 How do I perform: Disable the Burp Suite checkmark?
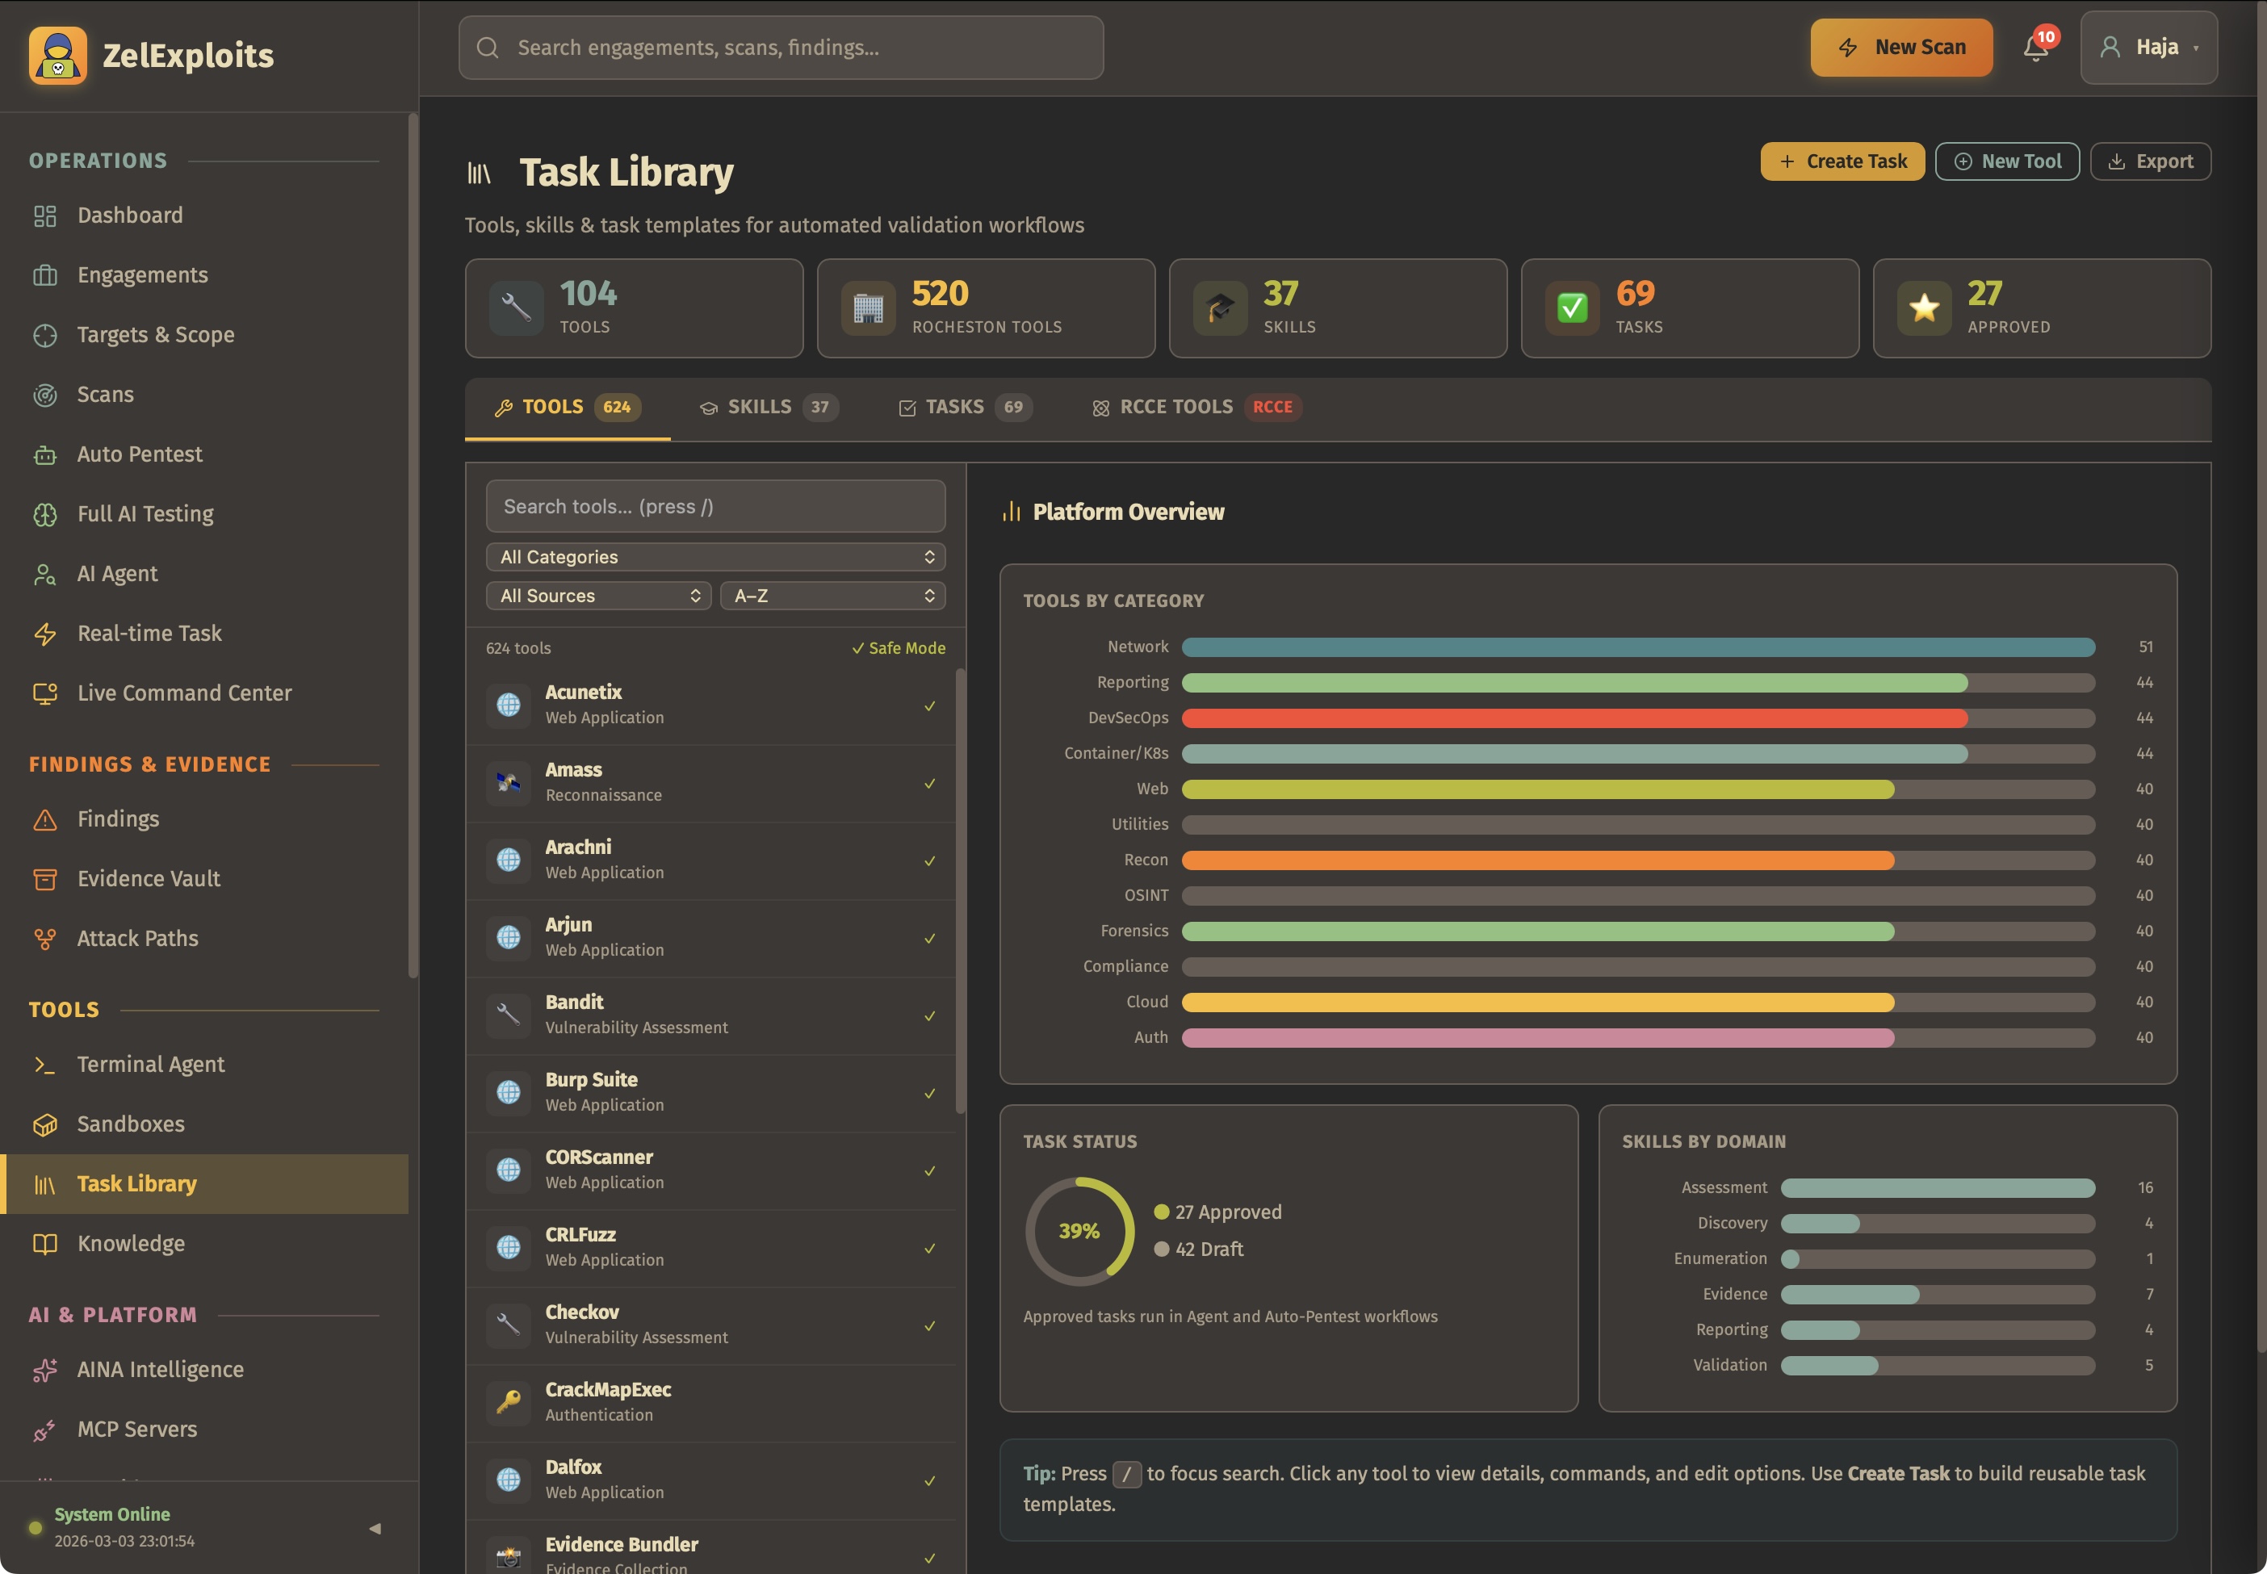928,1093
